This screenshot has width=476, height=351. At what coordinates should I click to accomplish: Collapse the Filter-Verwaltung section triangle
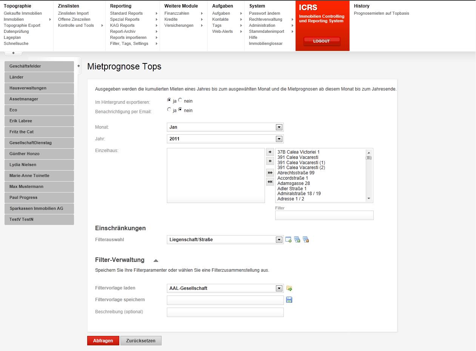[156, 260]
